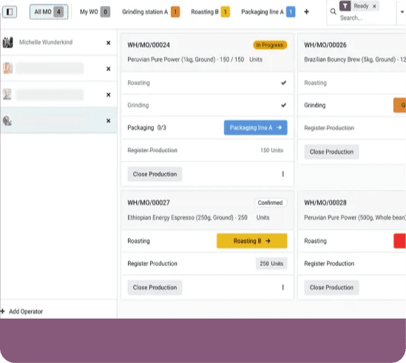406x363 pixels.
Task: Click the Add Operator button
Action: click(21, 311)
